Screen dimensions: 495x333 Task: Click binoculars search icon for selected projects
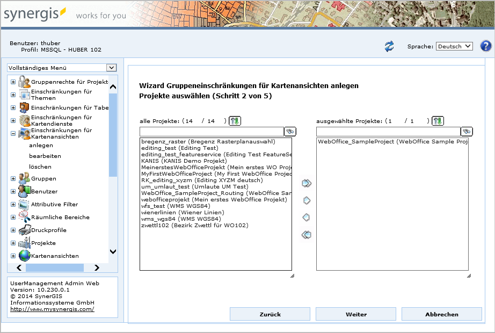(467, 132)
